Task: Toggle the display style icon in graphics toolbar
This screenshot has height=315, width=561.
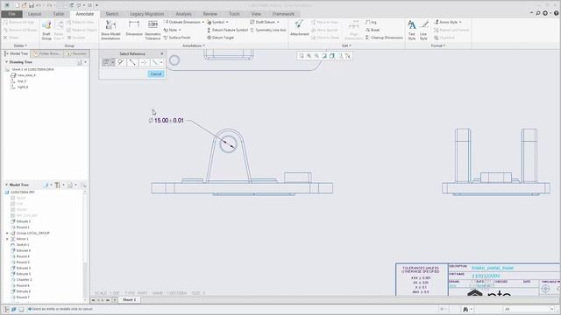Action: pos(332,56)
